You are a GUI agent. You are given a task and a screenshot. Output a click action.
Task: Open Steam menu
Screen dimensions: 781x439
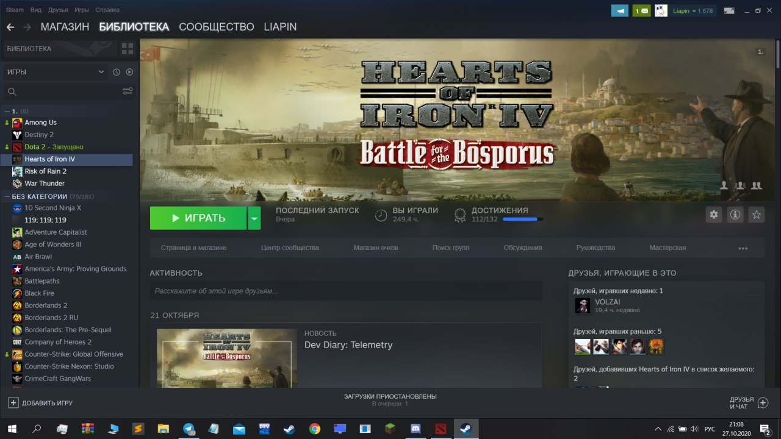pyautogui.click(x=15, y=10)
